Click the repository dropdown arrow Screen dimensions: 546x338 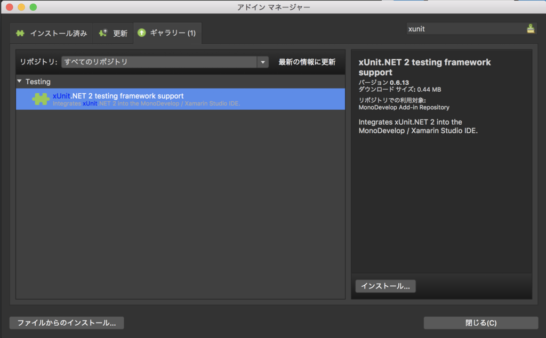tap(263, 62)
